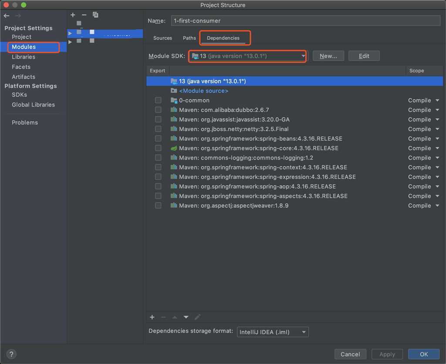The height and width of the screenshot is (364, 446).
Task: Click the Scope column header
Action: pyautogui.click(x=416, y=70)
